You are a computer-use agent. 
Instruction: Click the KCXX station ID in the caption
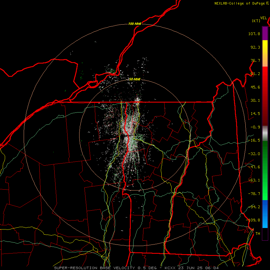pyautogui.click(x=170, y=268)
